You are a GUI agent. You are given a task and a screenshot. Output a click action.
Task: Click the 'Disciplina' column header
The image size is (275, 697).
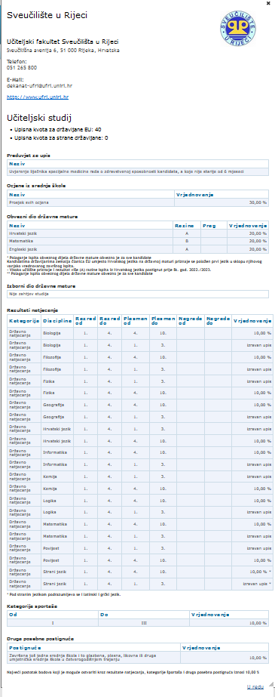pos(57,320)
